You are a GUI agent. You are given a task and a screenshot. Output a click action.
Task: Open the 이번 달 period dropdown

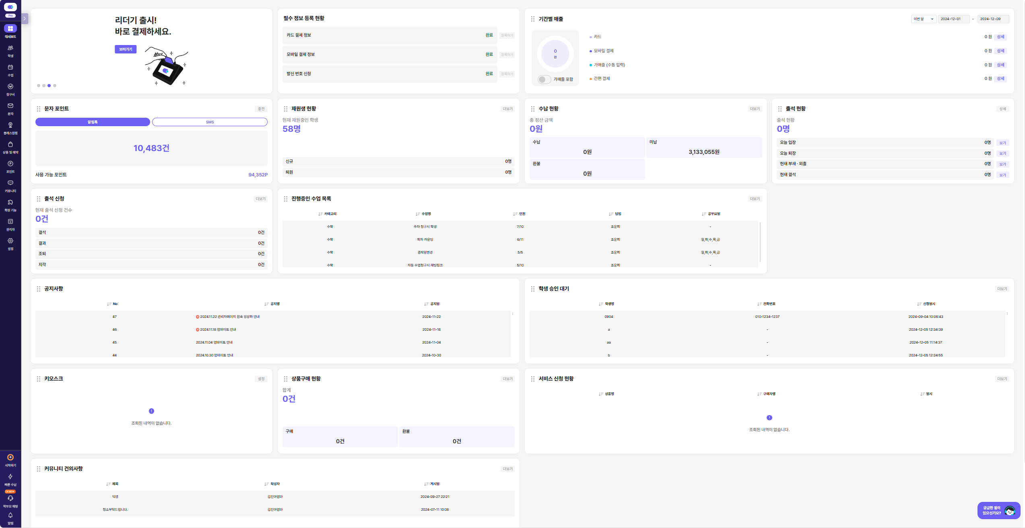pos(923,19)
